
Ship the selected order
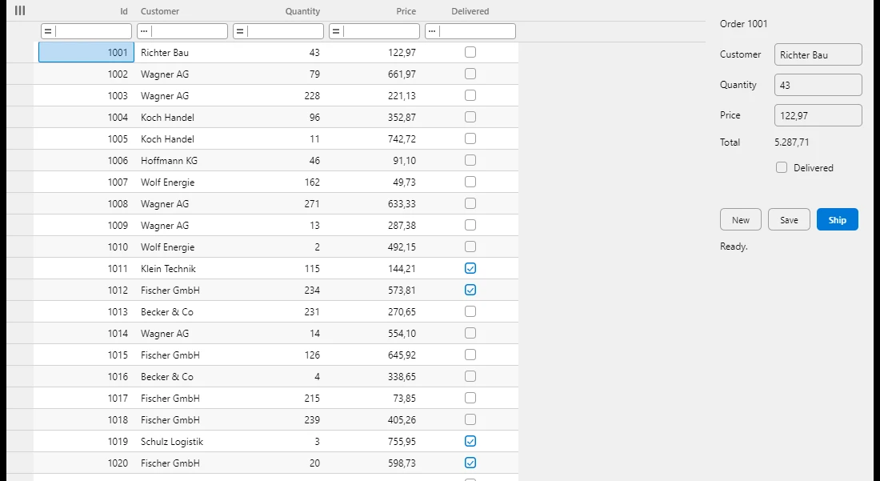pos(838,219)
